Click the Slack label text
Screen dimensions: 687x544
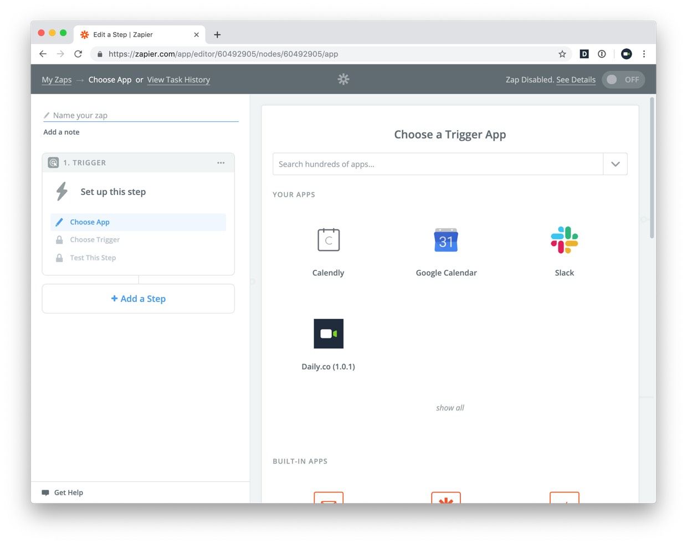[565, 273]
